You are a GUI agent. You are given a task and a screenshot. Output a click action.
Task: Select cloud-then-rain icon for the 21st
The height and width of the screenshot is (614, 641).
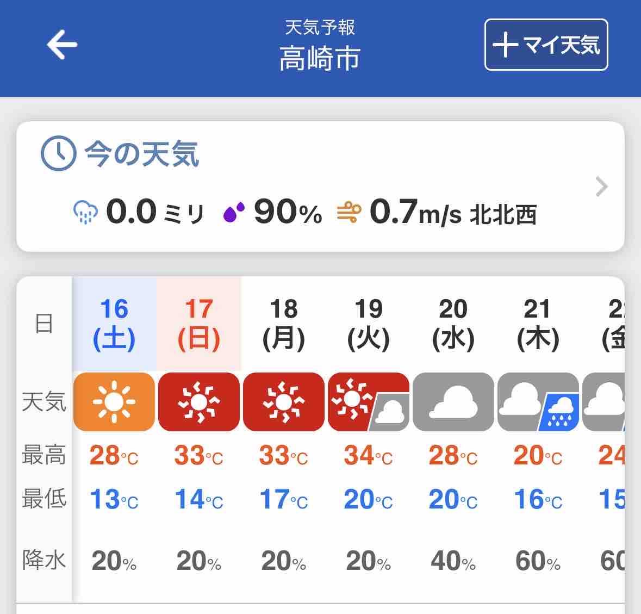538,401
